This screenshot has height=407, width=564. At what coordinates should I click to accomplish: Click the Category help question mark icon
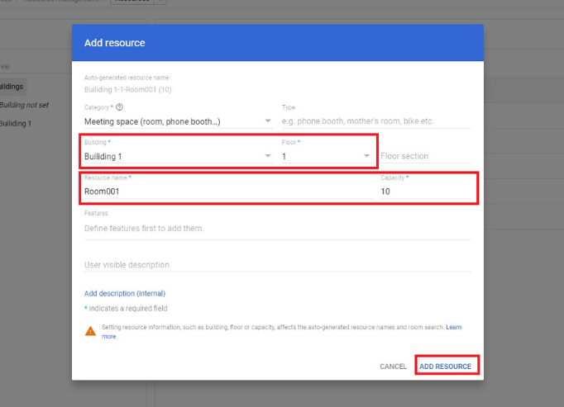[119, 107]
